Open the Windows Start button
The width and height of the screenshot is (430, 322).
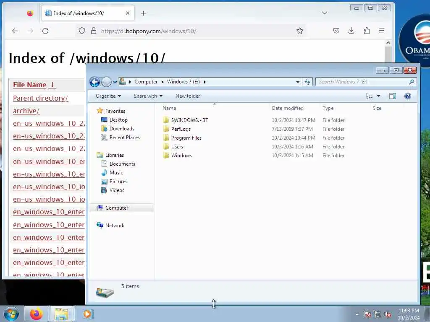[x=11, y=314]
